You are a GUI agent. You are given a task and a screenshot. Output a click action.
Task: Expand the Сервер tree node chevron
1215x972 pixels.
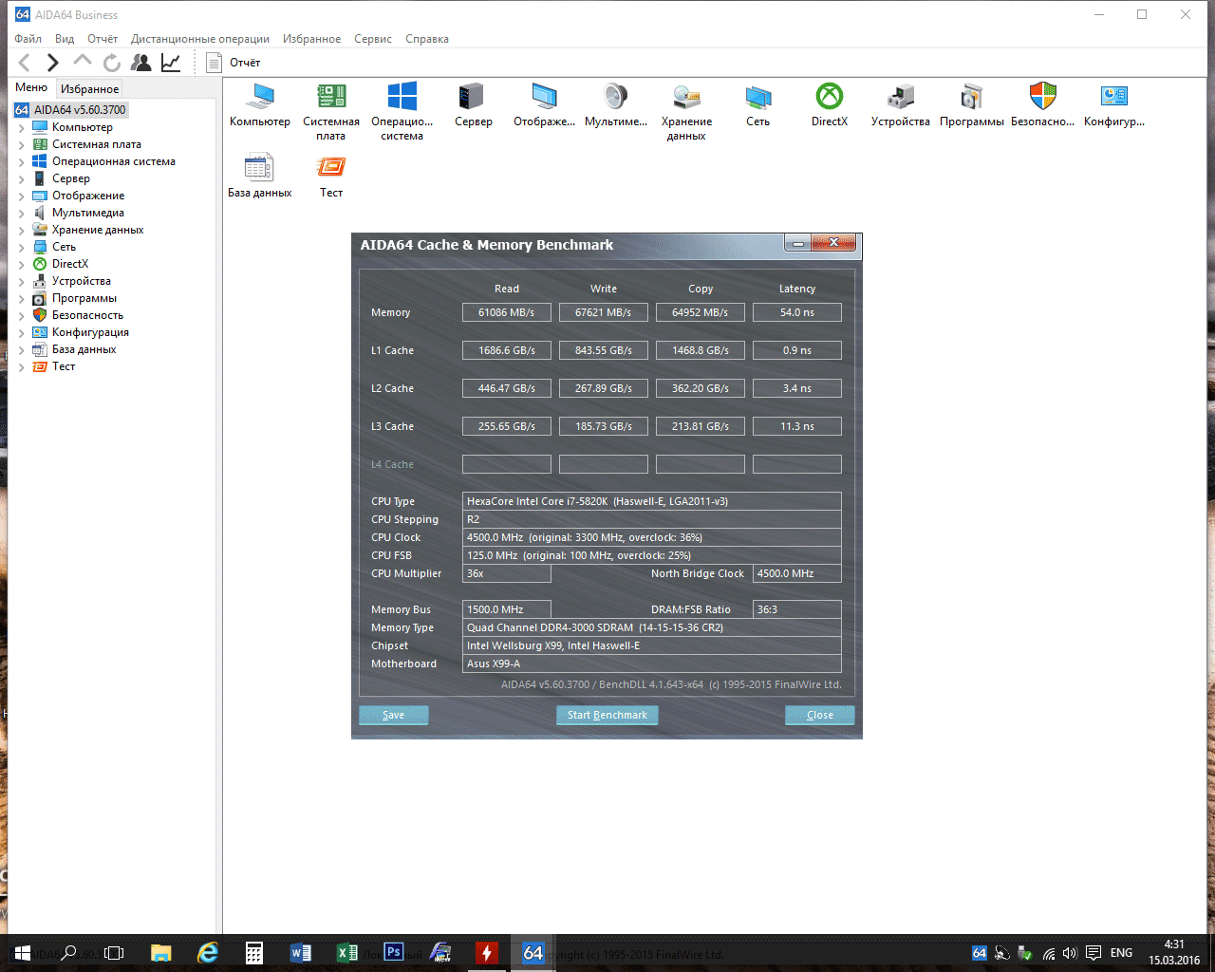point(22,178)
